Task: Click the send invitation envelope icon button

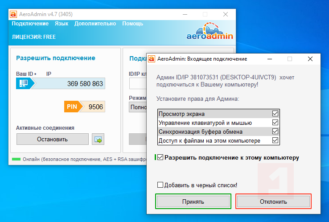Action: pyautogui.click(x=98, y=139)
